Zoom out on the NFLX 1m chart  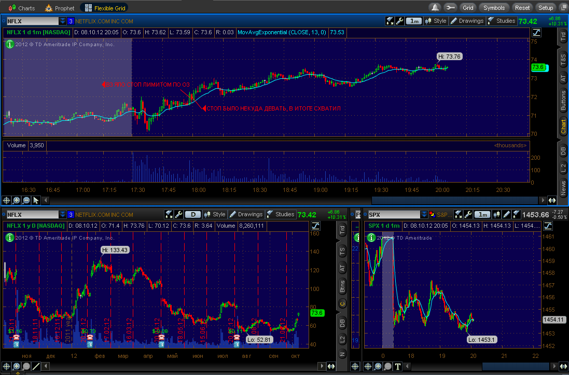tap(26, 200)
